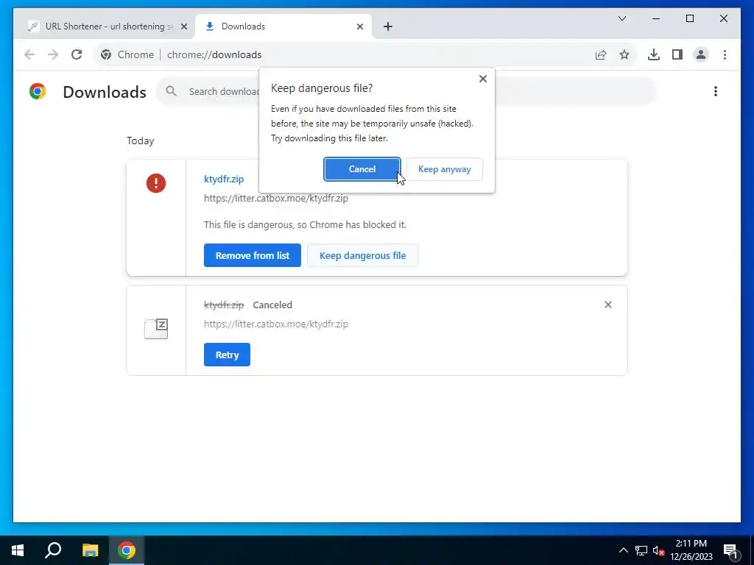Open the profile avatar menu
The width and height of the screenshot is (754, 565).
click(701, 54)
